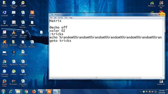
Task: Select the Counter-Str desktop icon
Action: pos(161,83)
